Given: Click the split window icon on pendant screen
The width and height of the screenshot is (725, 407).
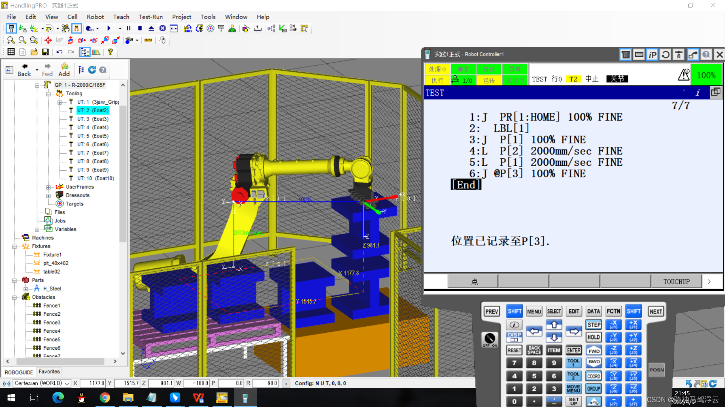Looking at the screenshot, I should point(715,92).
